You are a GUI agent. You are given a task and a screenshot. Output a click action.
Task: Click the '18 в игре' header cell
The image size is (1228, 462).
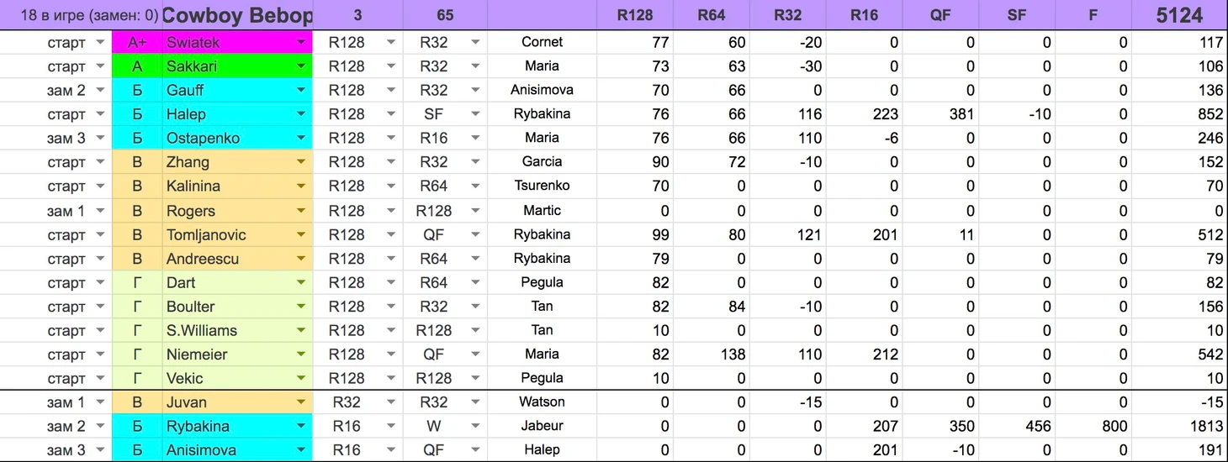pyautogui.click(x=81, y=15)
